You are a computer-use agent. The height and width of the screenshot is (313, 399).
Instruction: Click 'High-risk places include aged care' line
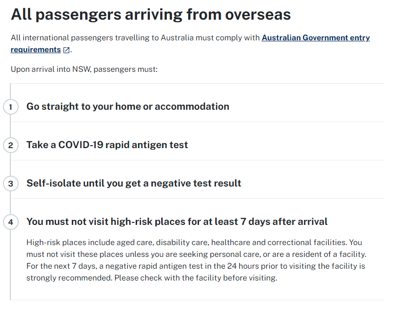[x=194, y=243]
